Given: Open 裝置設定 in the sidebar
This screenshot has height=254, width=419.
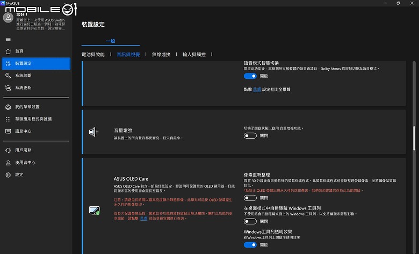Looking at the screenshot, I should click(36, 63).
